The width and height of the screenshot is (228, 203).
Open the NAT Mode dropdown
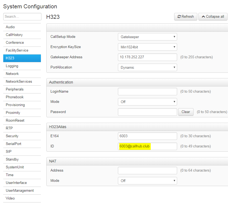[x=148, y=181]
